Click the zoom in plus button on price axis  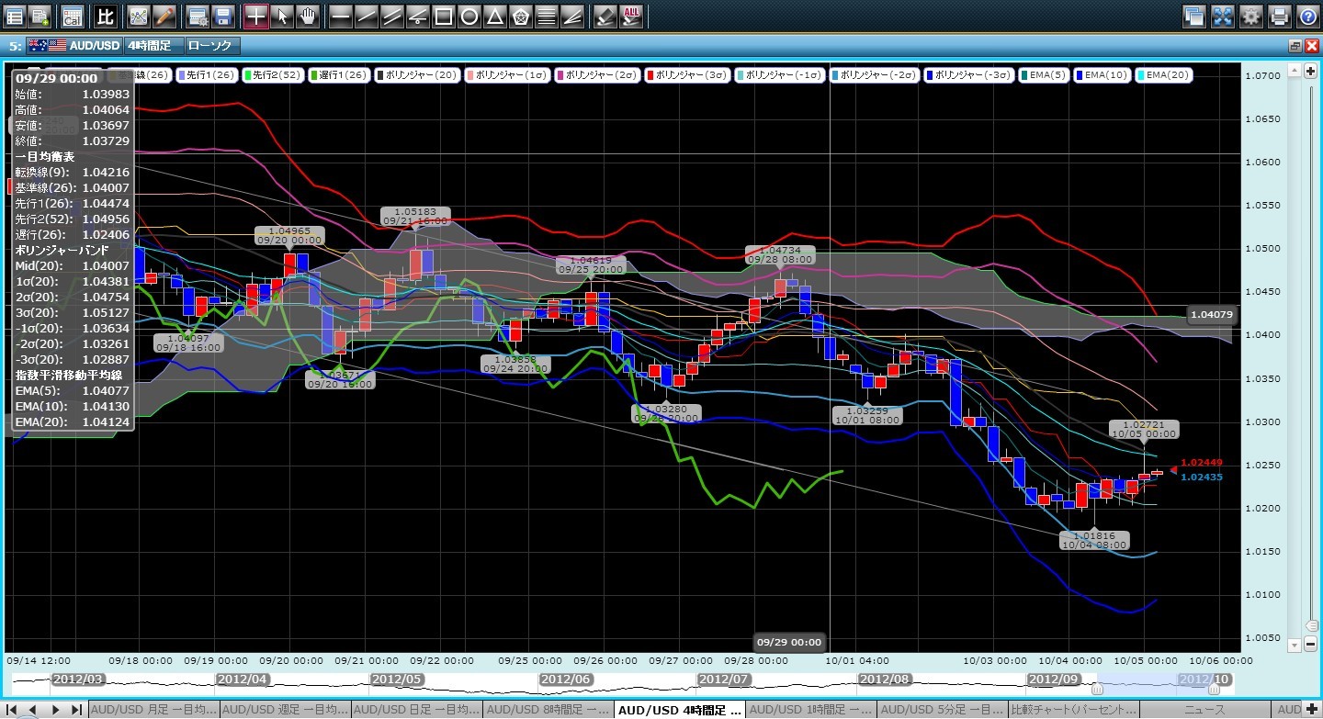(x=1309, y=71)
